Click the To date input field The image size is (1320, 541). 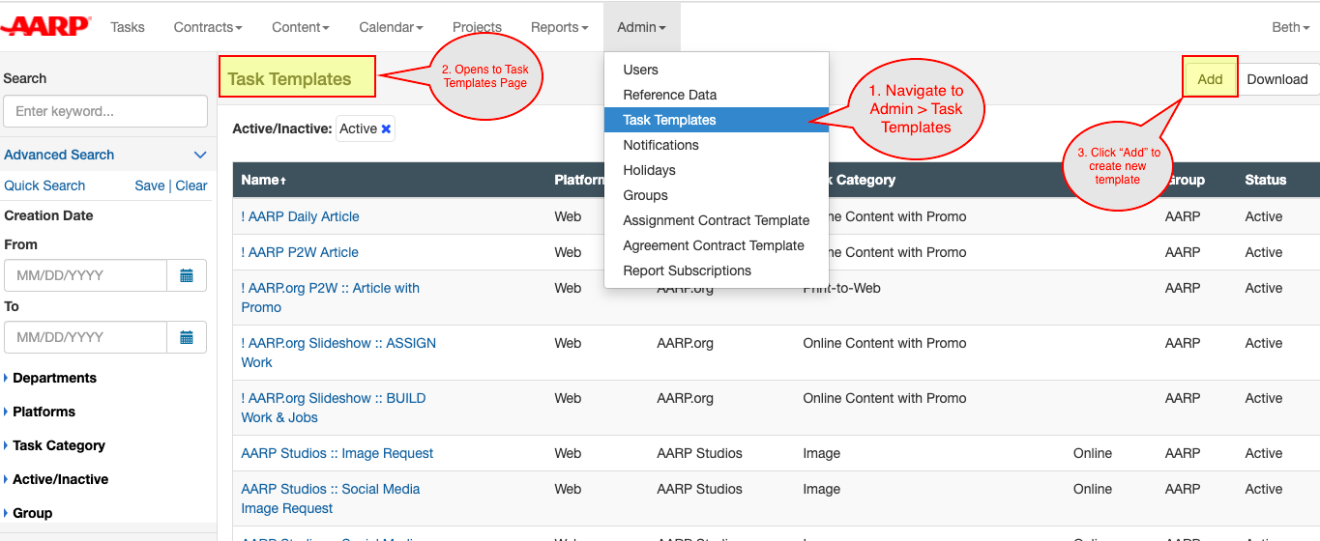(x=86, y=337)
